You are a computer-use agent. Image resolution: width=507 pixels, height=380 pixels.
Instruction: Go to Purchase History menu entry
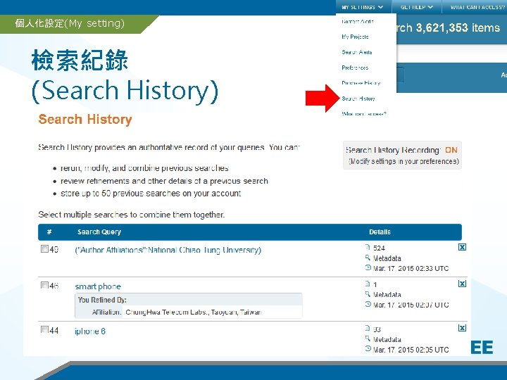coord(361,83)
